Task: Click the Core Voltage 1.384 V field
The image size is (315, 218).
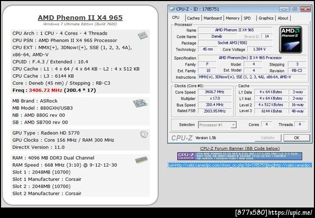Action: pyautogui.click(x=260, y=49)
